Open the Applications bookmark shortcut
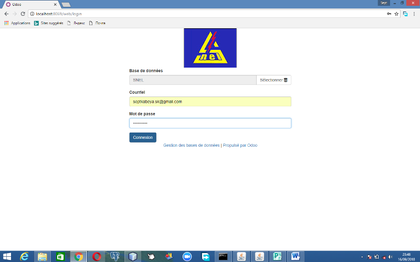The height and width of the screenshot is (262, 420). coord(17,23)
